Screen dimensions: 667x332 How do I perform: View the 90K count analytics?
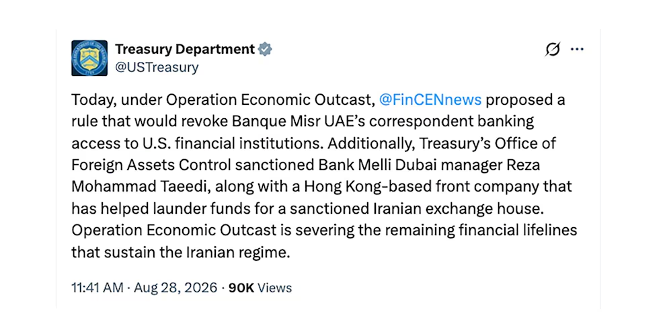pos(241,288)
